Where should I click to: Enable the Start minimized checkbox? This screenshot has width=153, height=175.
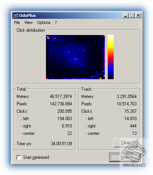tap(19, 157)
